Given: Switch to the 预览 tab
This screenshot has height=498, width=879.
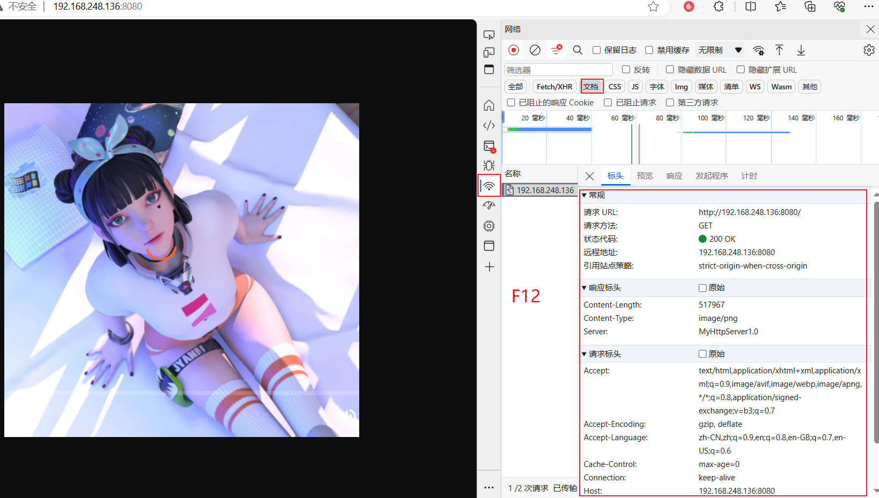Looking at the screenshot, I should (645, 176).
